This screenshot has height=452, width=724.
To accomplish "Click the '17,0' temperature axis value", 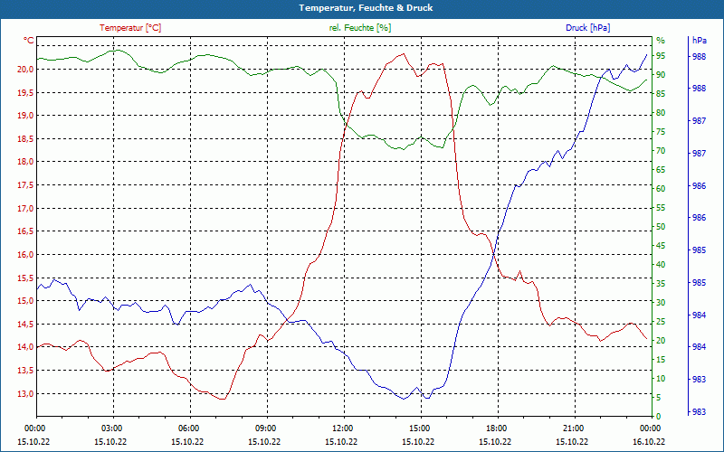I will click(x=25, y=209).
